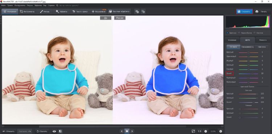Go to the next image arrow

(132, 131)
